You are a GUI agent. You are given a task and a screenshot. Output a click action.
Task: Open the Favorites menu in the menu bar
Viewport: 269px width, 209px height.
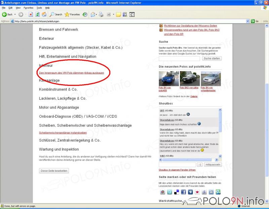pyautogui.click(x=29, y=8)
